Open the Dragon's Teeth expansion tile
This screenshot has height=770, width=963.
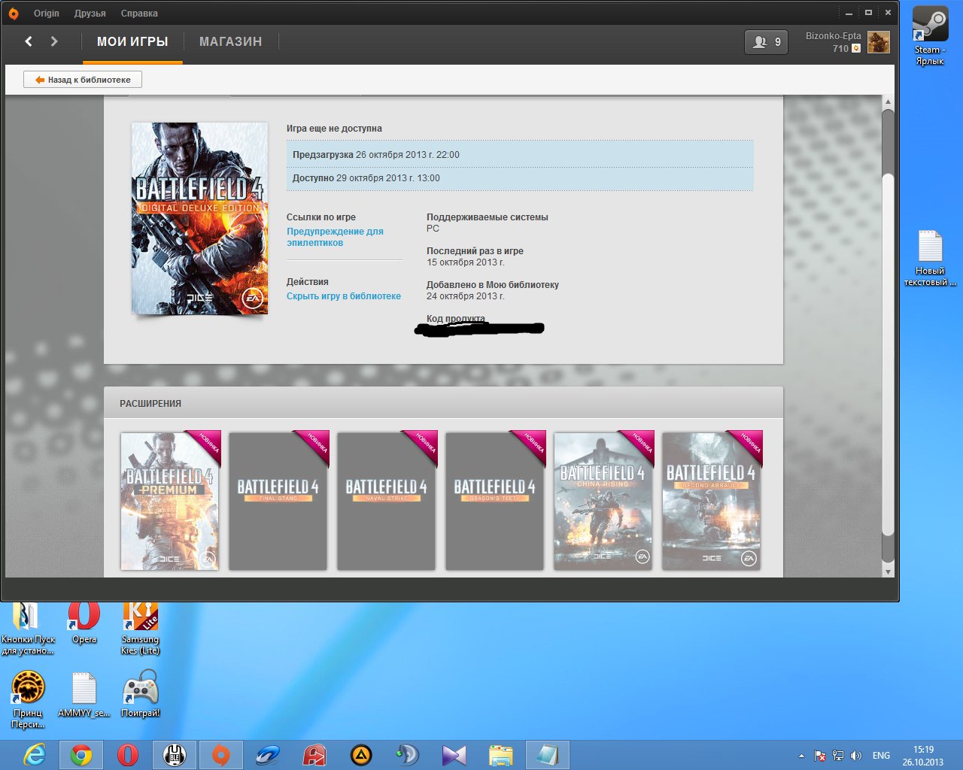(495, 501)
